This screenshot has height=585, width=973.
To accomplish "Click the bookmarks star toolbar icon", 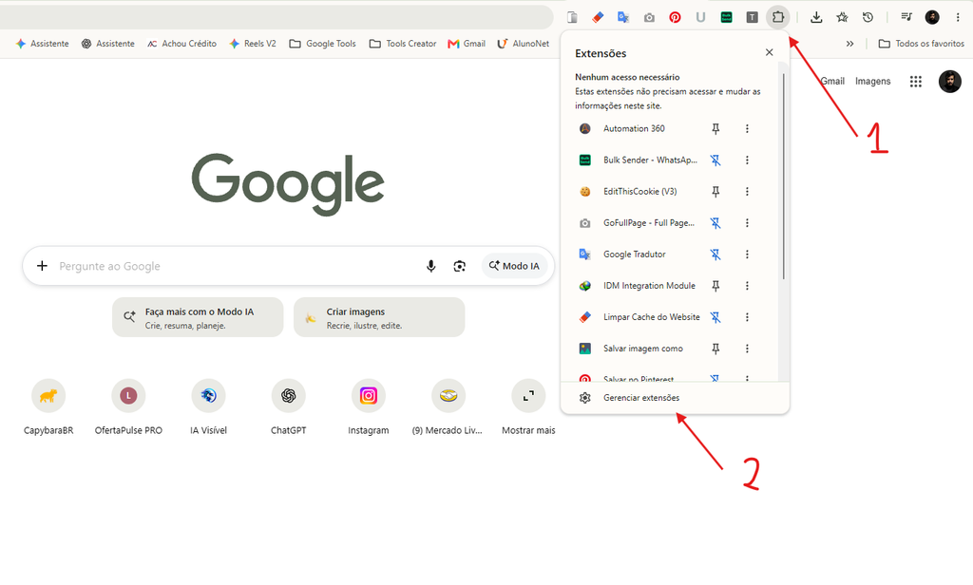I will [x=842, y=17].
